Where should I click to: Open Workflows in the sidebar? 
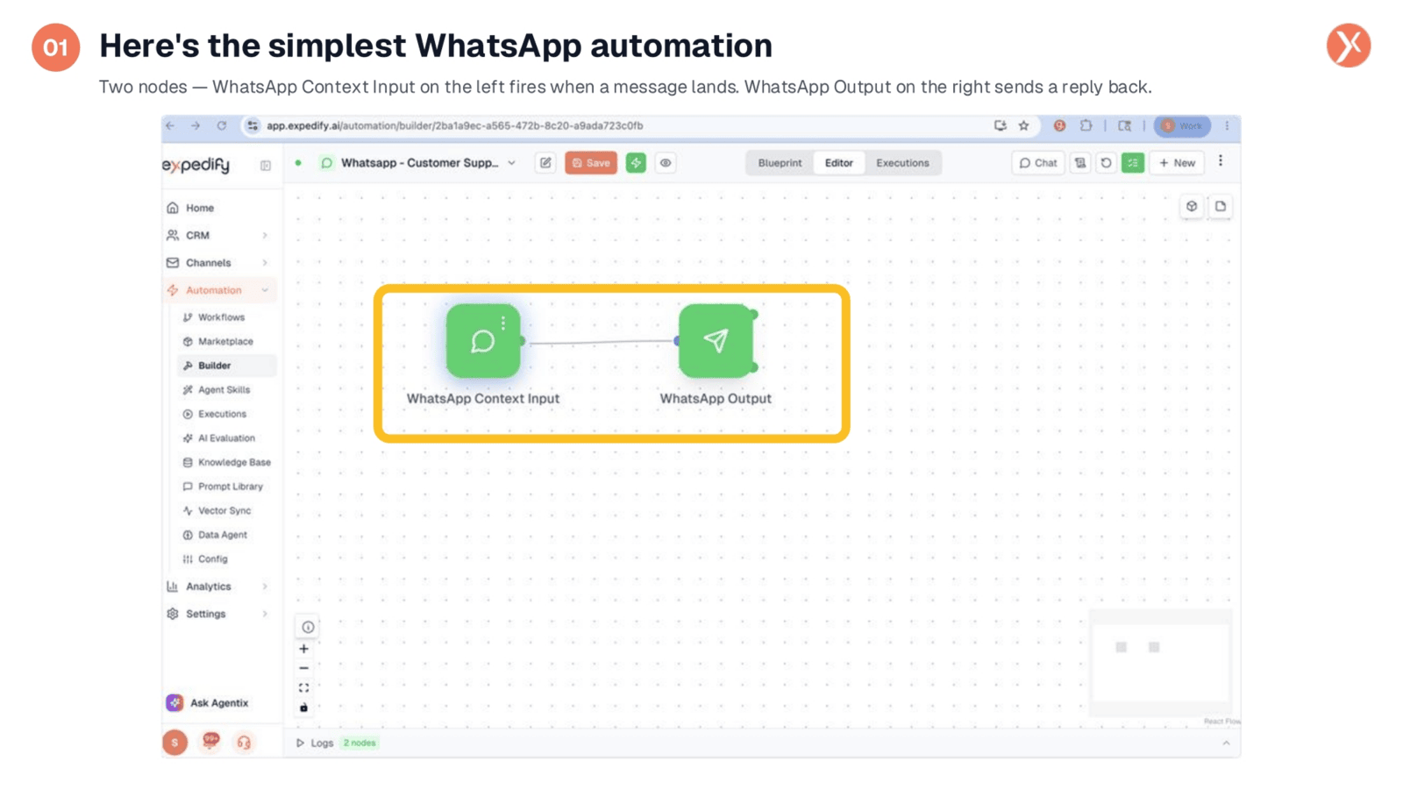tap(221, 317)
